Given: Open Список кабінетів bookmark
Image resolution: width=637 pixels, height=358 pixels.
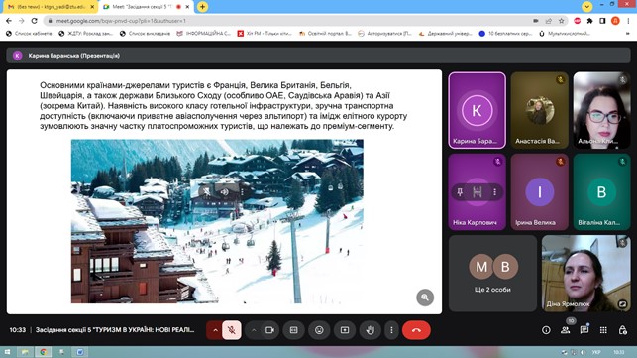Looking at the screenshot, I should pyautogui.click(x=30, y=34).
